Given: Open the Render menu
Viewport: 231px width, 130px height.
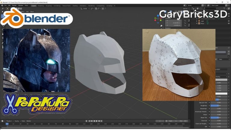Looking at the screenshot, I should pyautogui.click(x=14, y=5).
